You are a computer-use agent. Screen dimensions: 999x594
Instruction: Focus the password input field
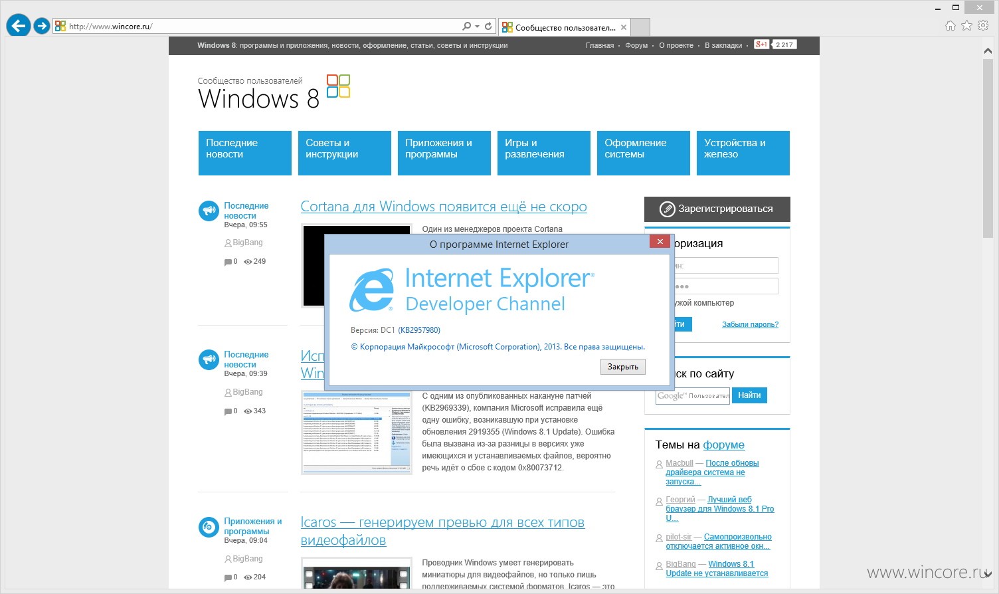726,286
